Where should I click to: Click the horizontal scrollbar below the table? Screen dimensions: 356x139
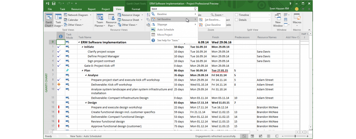click(x=174, y=132)
